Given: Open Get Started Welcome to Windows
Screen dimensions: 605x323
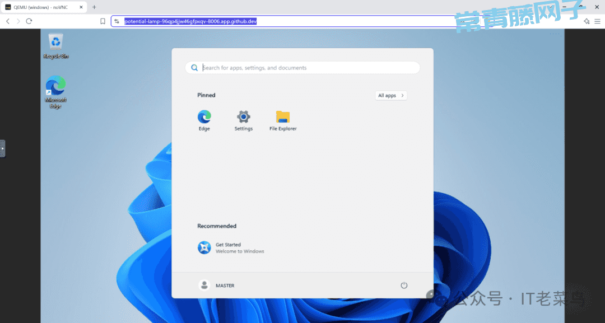Looking at the screenshot, I should (x=231, y=247).
